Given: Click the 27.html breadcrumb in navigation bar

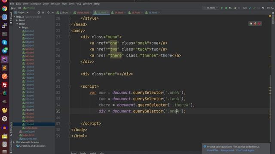Looking at the screenshot, I should tap(29, 8).
